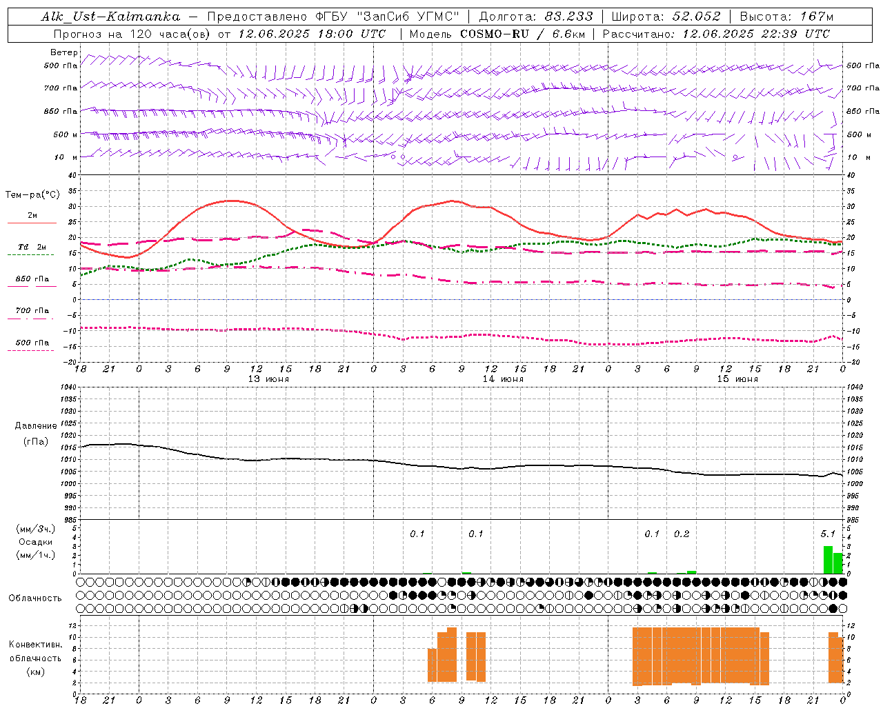The image size is (883, 706).
Task: Select the latitude value 52.052
Action: tap(697, 17)
